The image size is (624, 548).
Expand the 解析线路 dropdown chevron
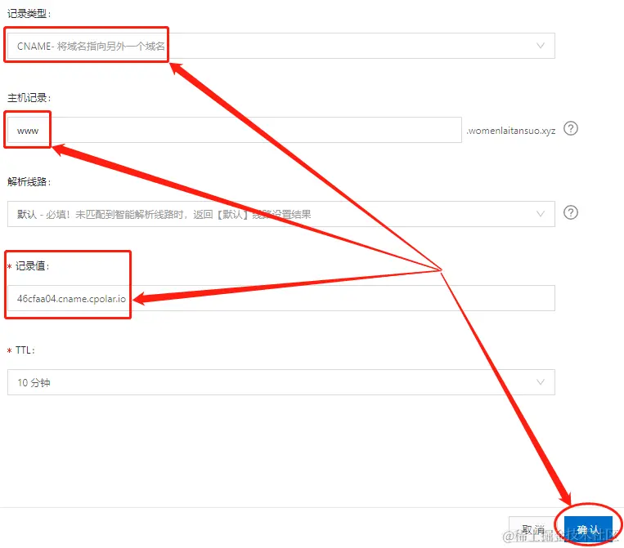pos(540,214)
